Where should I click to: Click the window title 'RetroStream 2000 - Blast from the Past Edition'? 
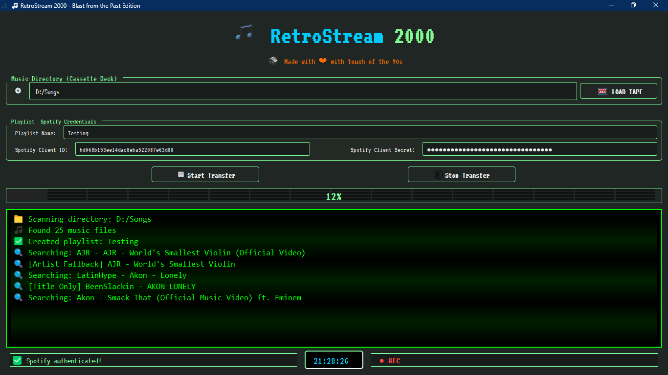tap(80, 5)
